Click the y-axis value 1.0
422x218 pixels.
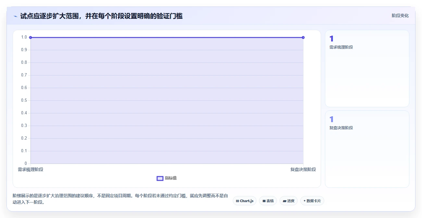click(24, 37)
